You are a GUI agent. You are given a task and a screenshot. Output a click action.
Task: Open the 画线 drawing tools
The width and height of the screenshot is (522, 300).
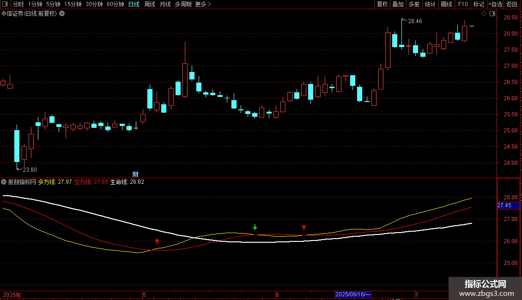[x=446, y=4]
